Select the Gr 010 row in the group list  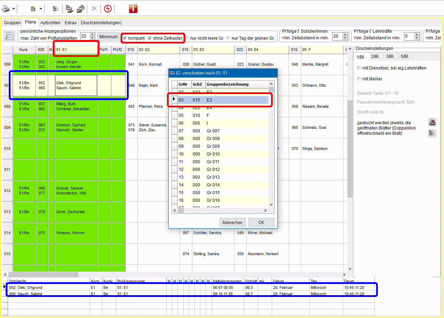[x=213, y=154]
